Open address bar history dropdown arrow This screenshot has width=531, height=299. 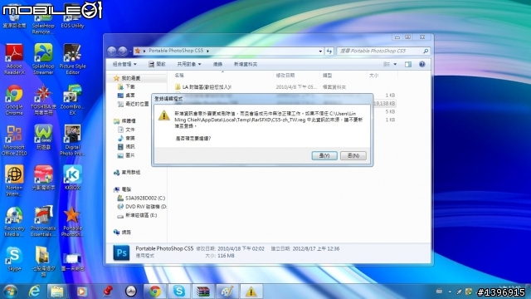pyautogui.click(x=320, y=51)
